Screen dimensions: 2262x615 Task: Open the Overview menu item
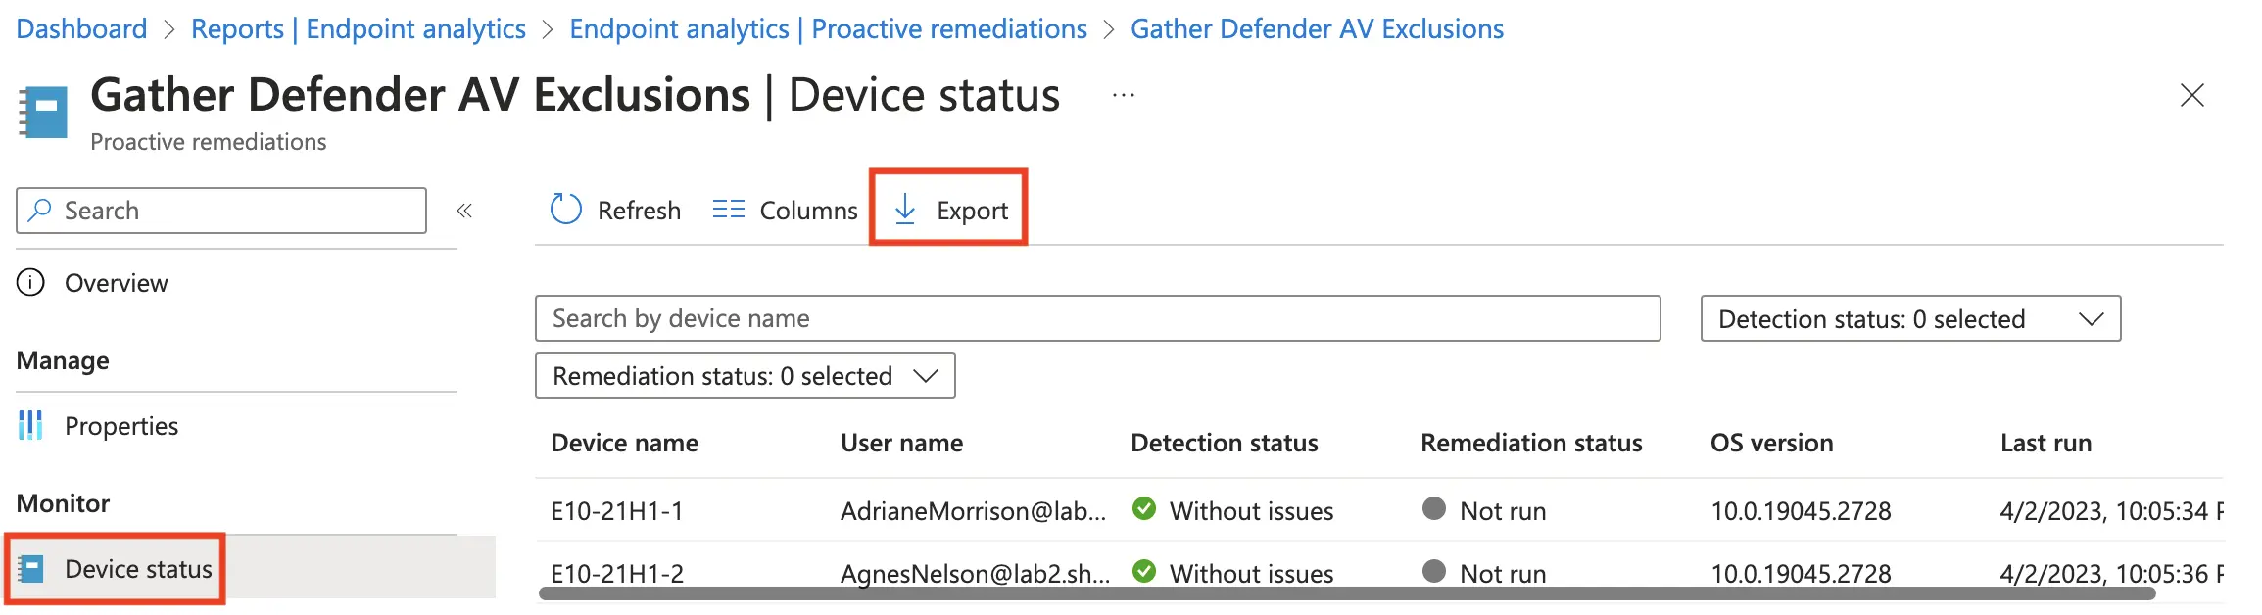(116, 283)
